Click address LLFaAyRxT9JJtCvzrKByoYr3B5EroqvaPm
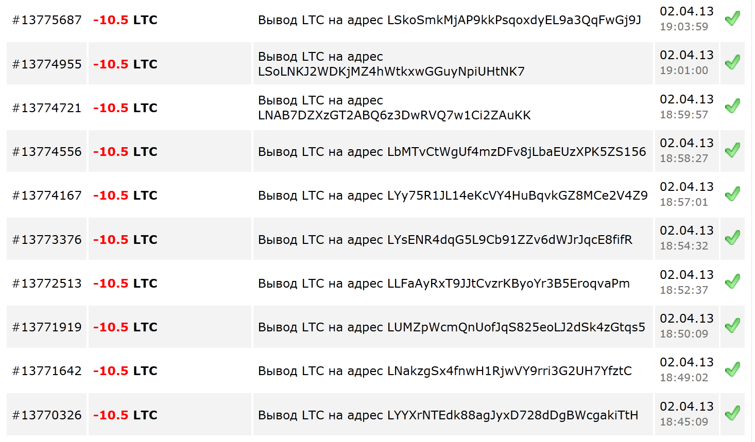The height and width of the screenshot is (442, 755). click(508, 284)
